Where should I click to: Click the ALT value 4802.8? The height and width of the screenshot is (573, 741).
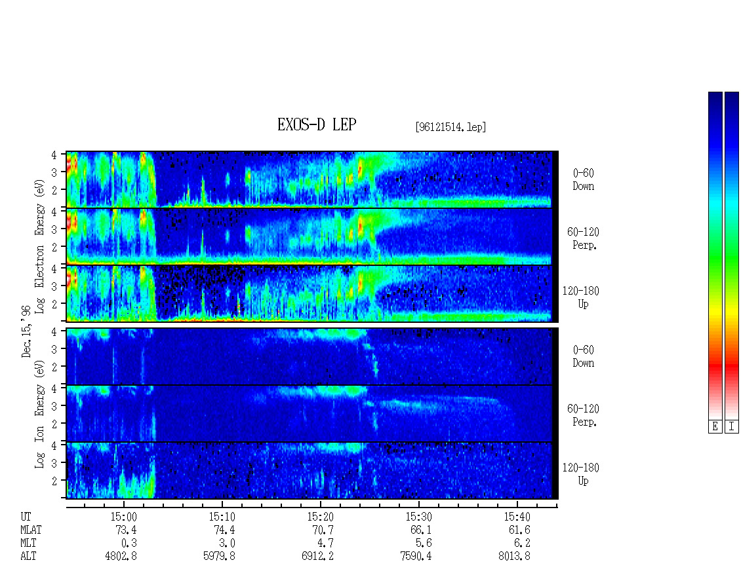point(121,557)
